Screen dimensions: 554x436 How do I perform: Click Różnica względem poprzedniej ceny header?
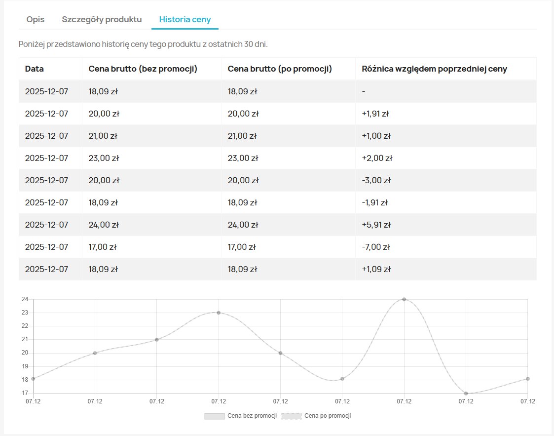pyautogui.click(x=434, y=69)
